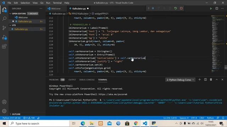227x127 pixels.
Task: Switch to the Welcome editor tab
Action: (x=56, y=8)
